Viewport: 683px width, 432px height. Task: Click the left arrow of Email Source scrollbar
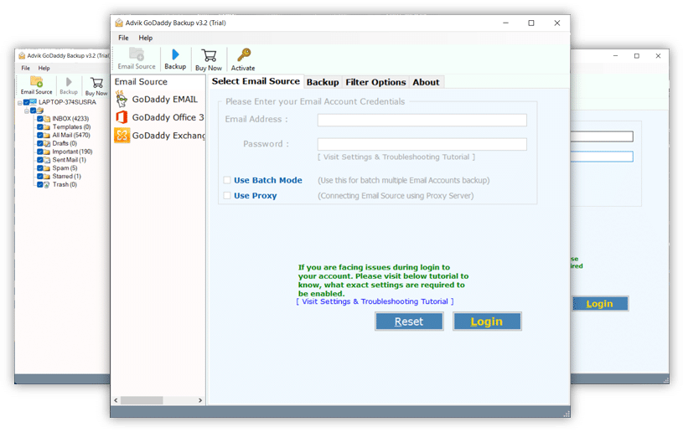(116, 400)
